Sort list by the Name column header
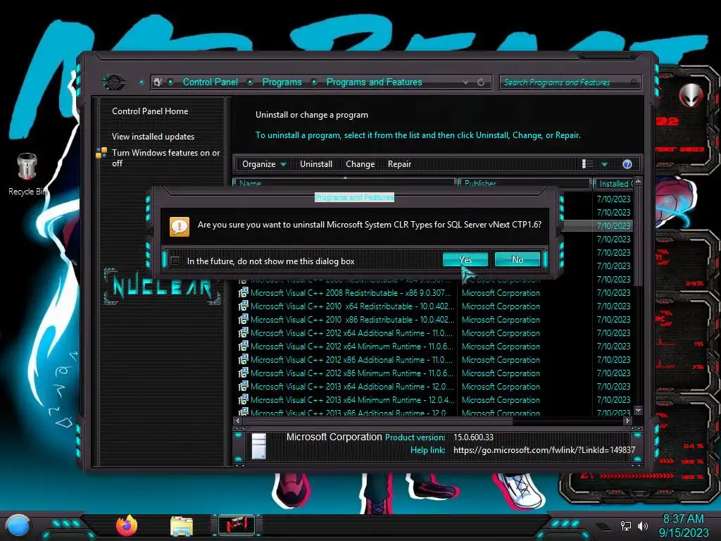The width and height of the screenshot is (721, 541). point(344,183)
